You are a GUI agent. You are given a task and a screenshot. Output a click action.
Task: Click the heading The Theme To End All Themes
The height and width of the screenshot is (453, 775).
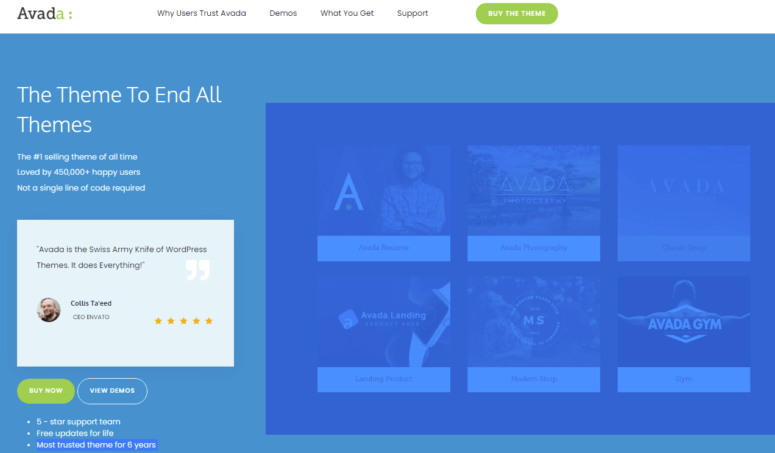click(x=119, y=110)
